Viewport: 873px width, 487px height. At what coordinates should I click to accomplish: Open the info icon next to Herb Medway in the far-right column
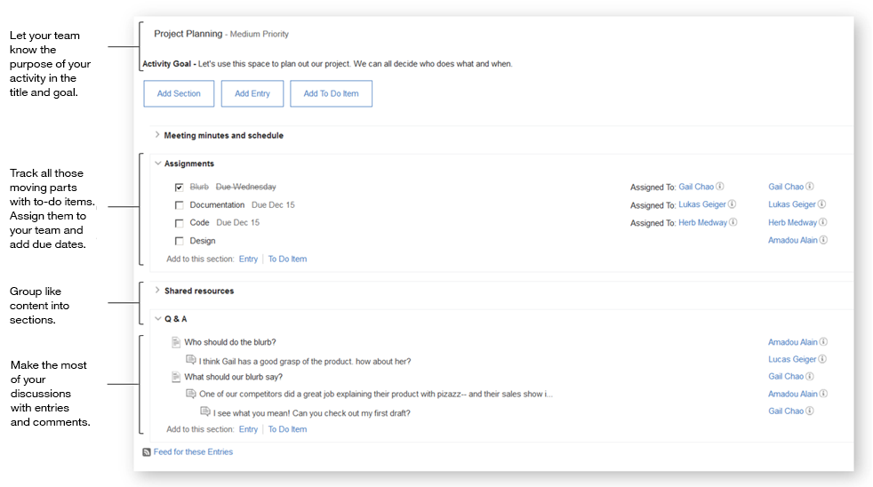tap(823, 222)
